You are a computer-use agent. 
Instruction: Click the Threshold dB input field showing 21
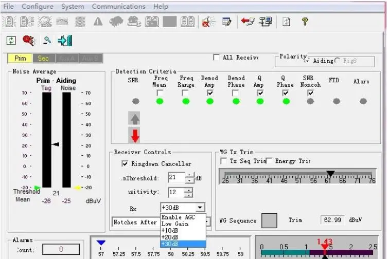(177, 178)
